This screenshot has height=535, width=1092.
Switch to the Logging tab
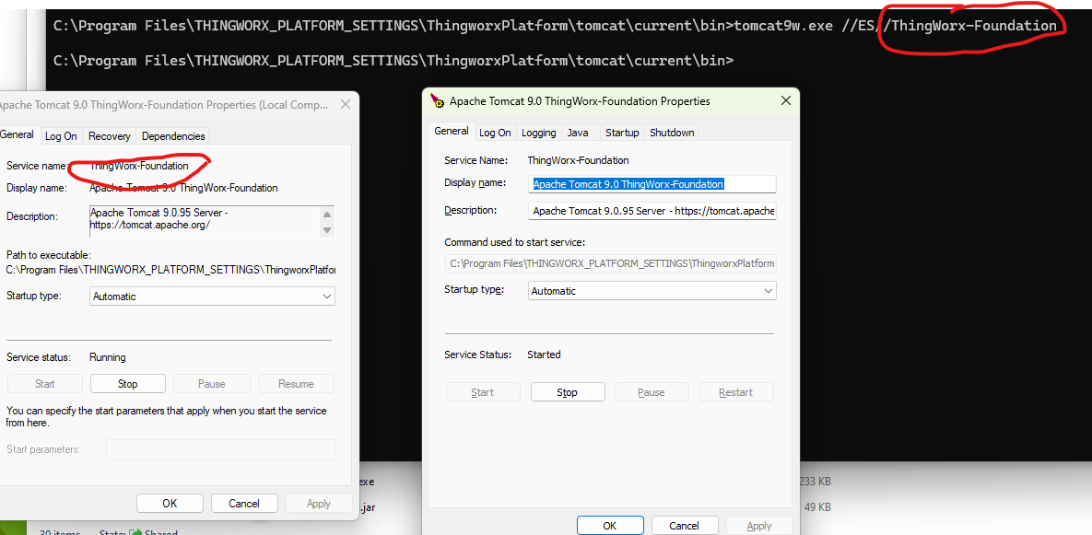(x=538, y=133)
